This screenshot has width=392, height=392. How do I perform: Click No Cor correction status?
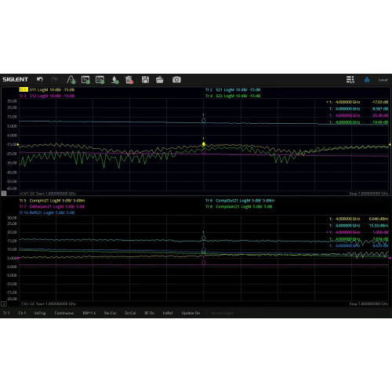pyautogui.click(x=111, y=313)
